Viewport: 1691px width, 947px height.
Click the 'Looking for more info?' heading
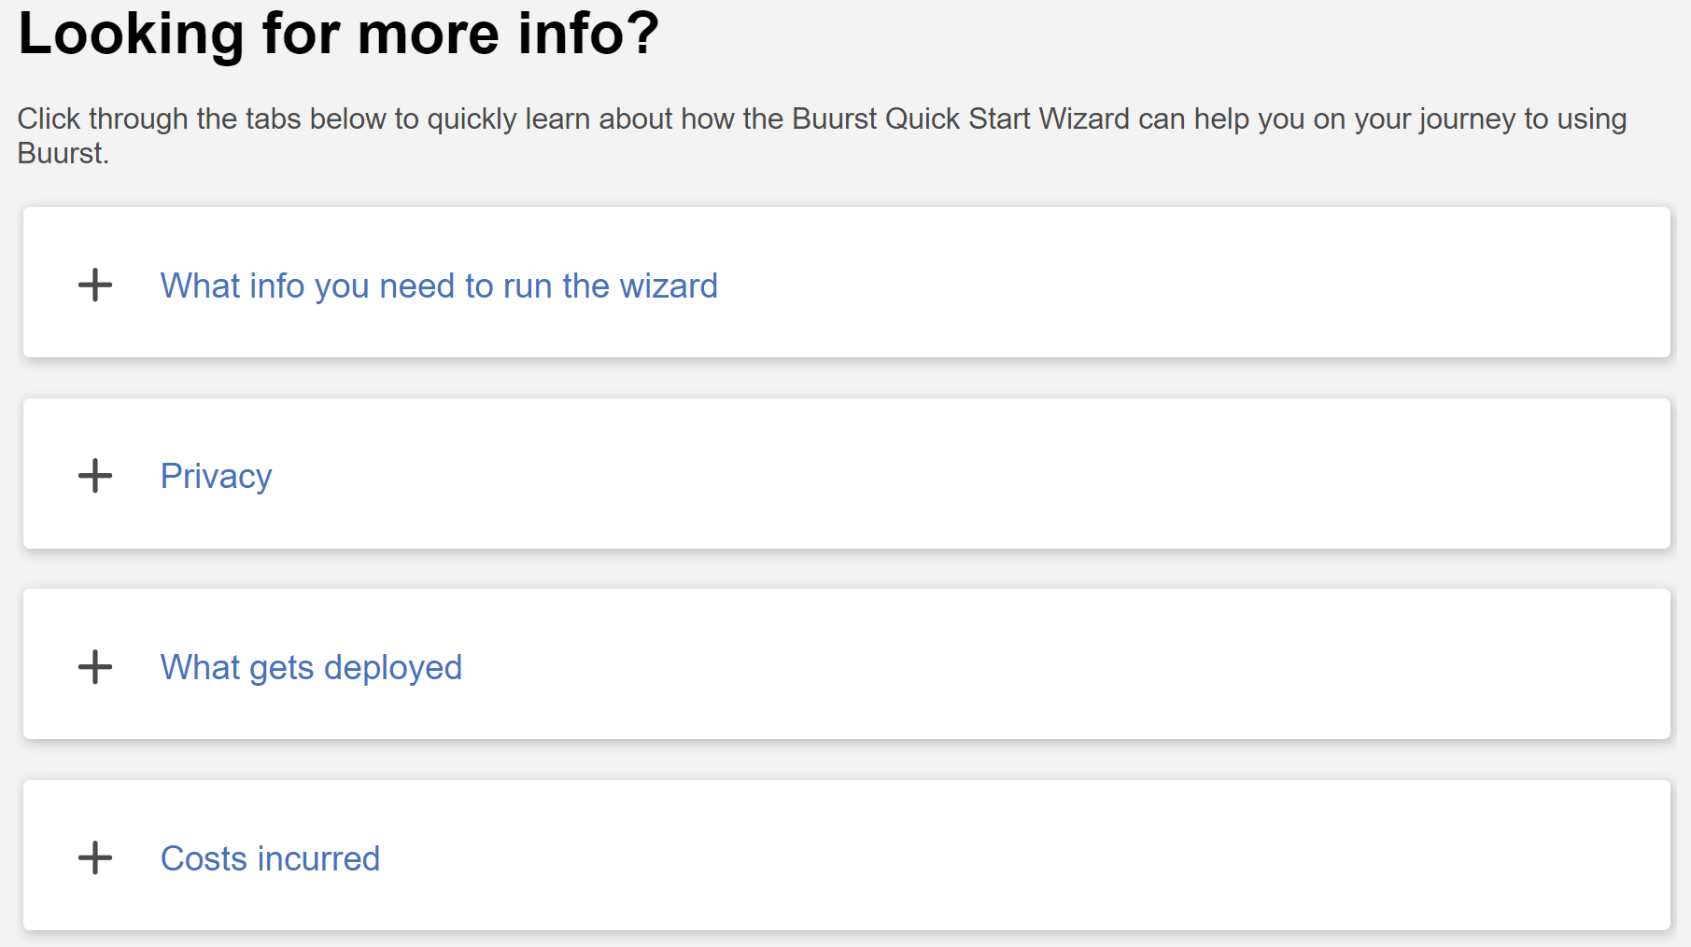[338, 34]
